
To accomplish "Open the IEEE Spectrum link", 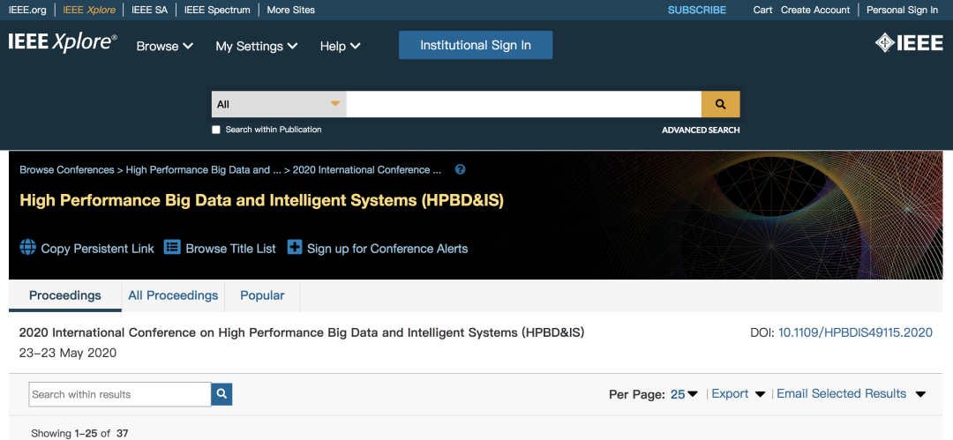I will click(217, 10).
